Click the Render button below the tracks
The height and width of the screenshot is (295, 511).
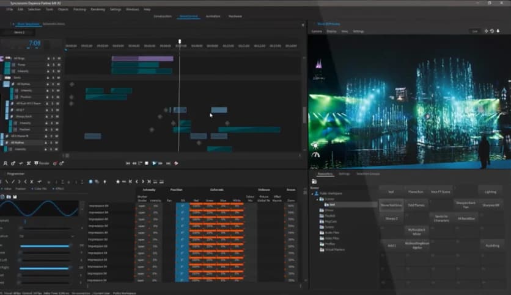[42, 163]
